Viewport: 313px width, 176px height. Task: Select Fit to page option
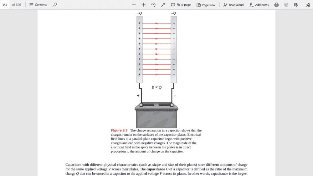181,5
